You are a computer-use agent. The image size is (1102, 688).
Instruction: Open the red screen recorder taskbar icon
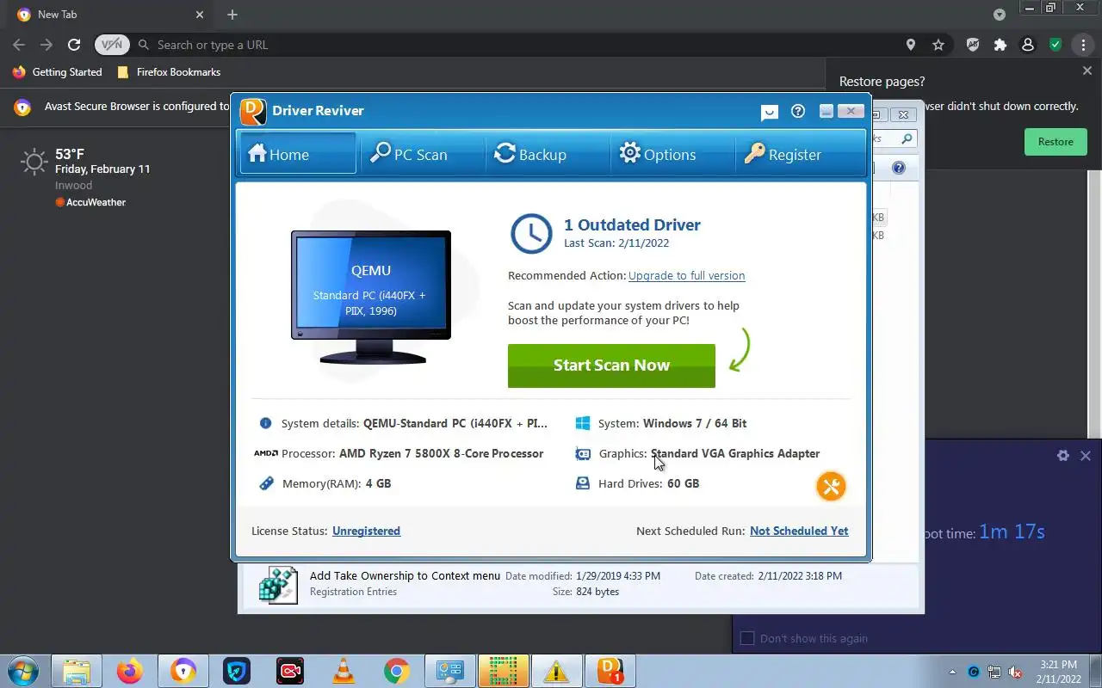290,671
